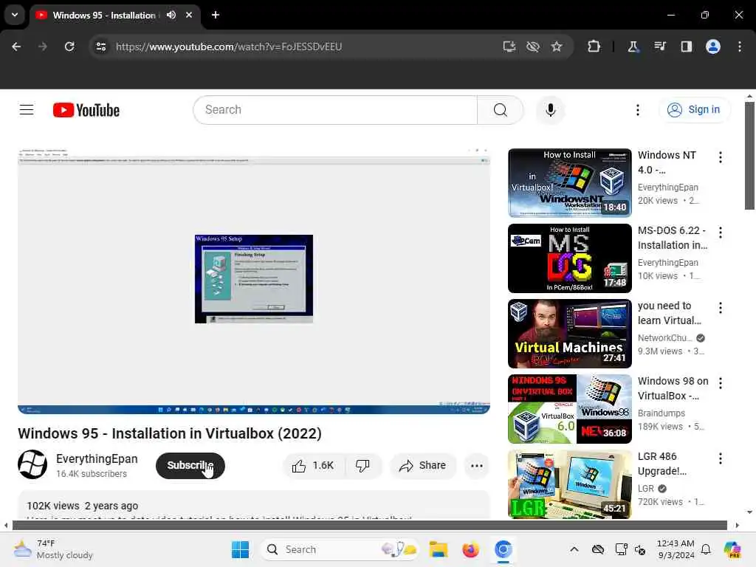The width and height of the screenshot is (756, 567).
Task: Open options menu for MS-DOS 6.22 video
Action: pyautogui.click(x=721, y=233)
